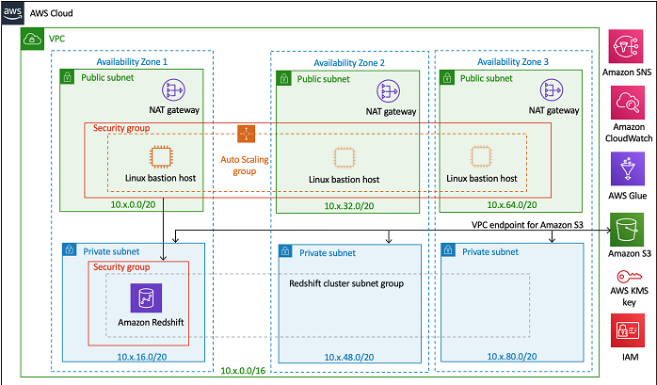Click the AWS Glue icon
This screenshot has height=385, width=657.
coord(627,168)
